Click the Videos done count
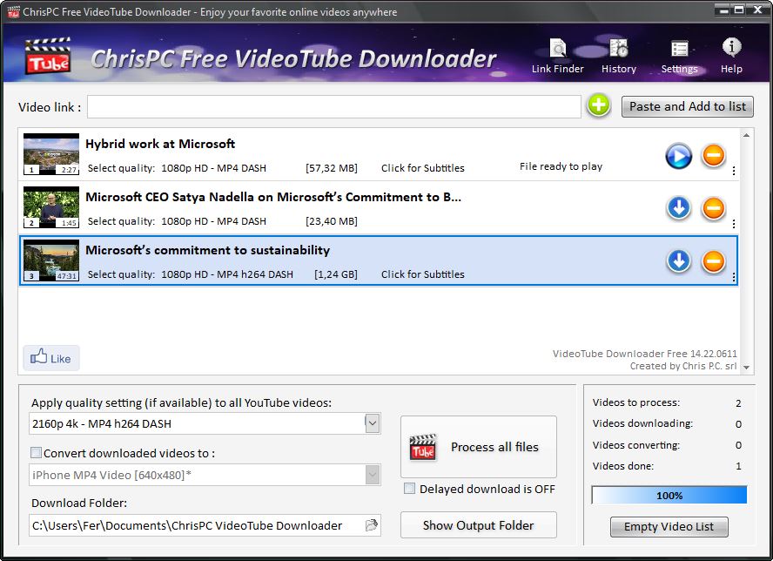The width and height of the screenshot is (773, 561). (738, 466)
